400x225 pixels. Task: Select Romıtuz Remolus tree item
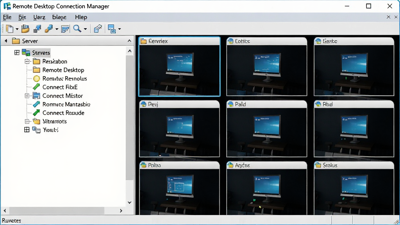64,79
